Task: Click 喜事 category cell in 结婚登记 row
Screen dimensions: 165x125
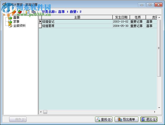Action: [x=151, y=22]
